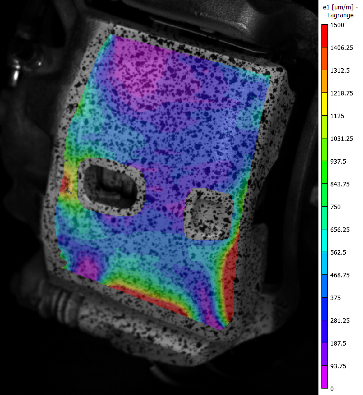Select the 1406.25 legend value

coord(342,48)
